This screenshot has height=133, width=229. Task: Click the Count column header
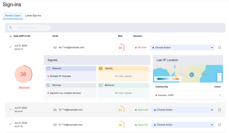[x=217, y=87]
